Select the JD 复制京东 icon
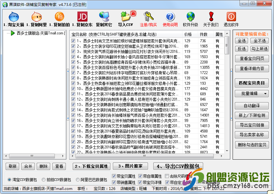The width and height of the screenshot is (274, 194). coord(82,17)
